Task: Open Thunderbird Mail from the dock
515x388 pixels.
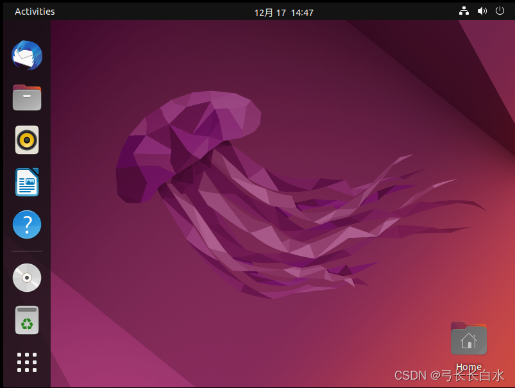Action: pos(27,55)
